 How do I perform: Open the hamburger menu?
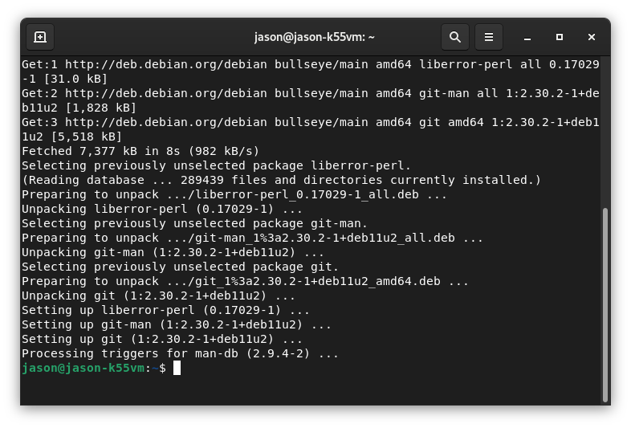point(489,37)
